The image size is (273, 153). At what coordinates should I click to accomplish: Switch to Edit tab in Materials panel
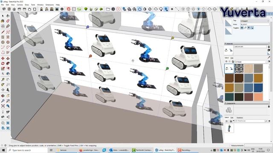[x=232, y=58]
